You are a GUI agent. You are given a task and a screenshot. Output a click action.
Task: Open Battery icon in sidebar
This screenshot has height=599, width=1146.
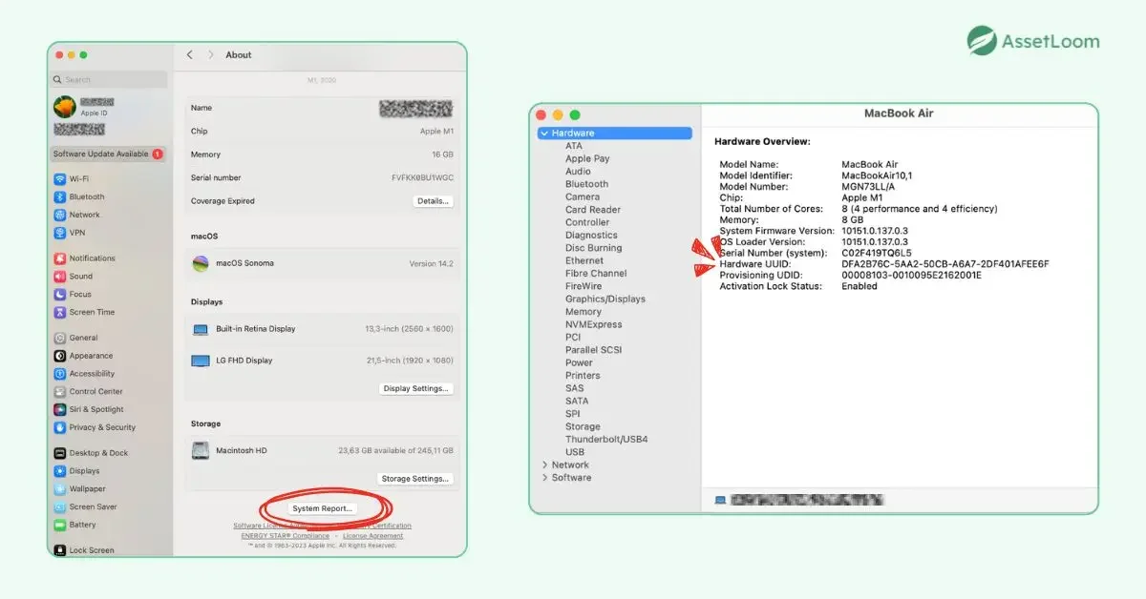[x=60, y=525]
